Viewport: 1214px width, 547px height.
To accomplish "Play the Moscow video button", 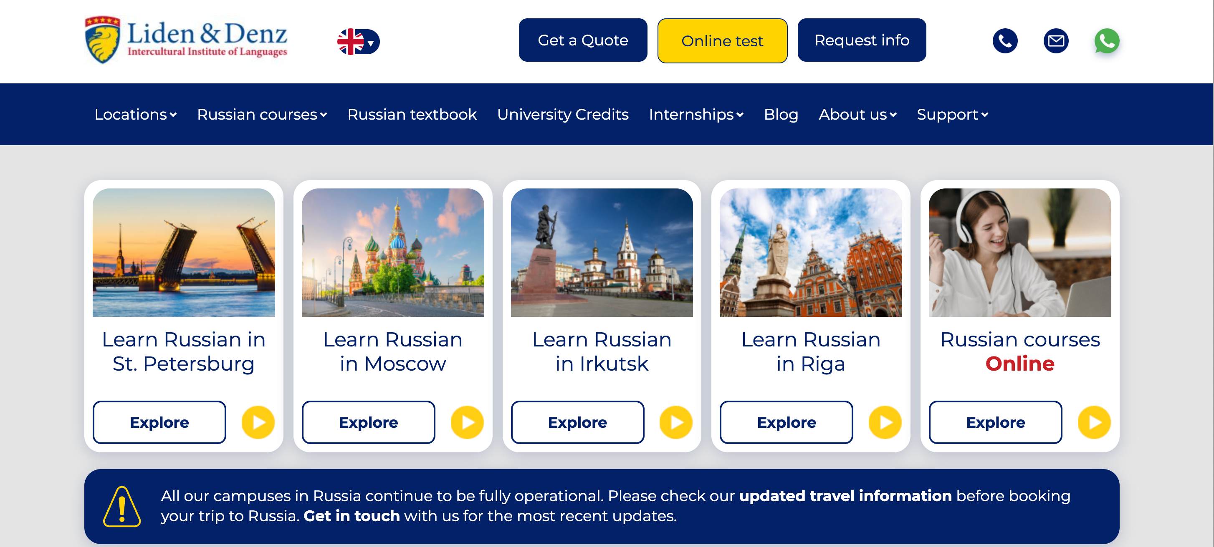I will [x=467, y=422].
